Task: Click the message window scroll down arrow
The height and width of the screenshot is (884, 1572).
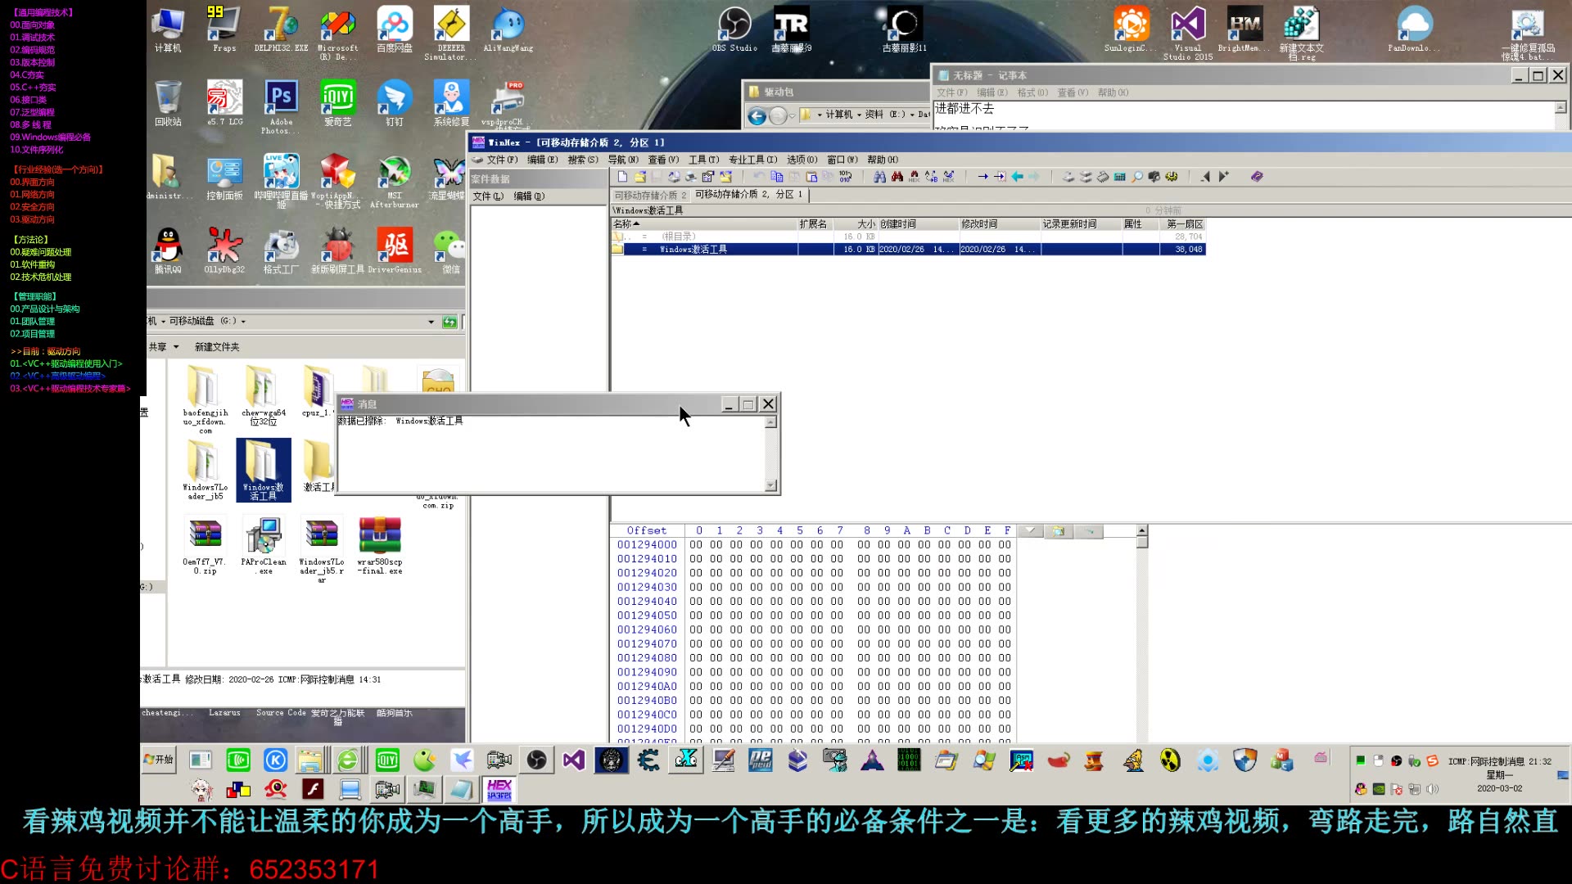Action: [x=770, y=485]
